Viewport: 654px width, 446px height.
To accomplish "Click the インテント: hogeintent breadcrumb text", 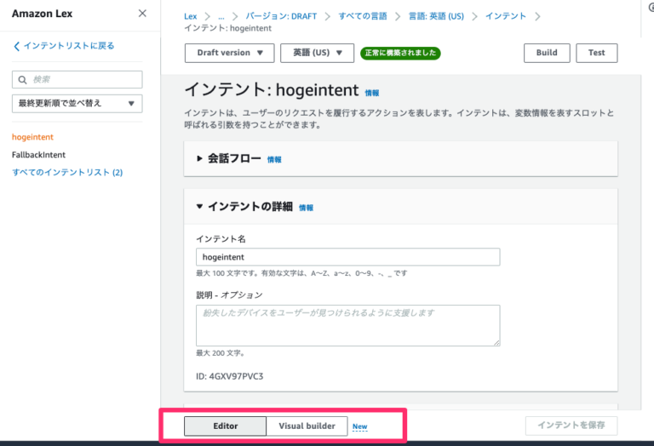I will (x=227, y=28).
